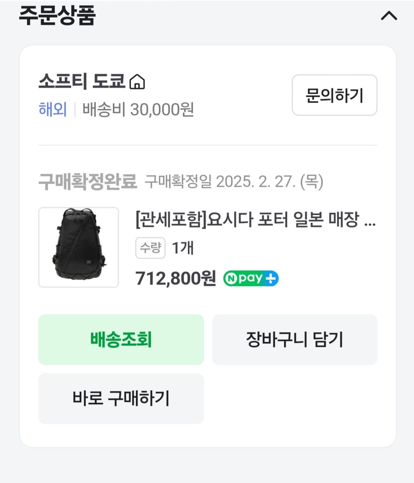Screen dimensions: 414x483
Task: Tap the 수량 quantity badge
Action: [x=150, y=248]
